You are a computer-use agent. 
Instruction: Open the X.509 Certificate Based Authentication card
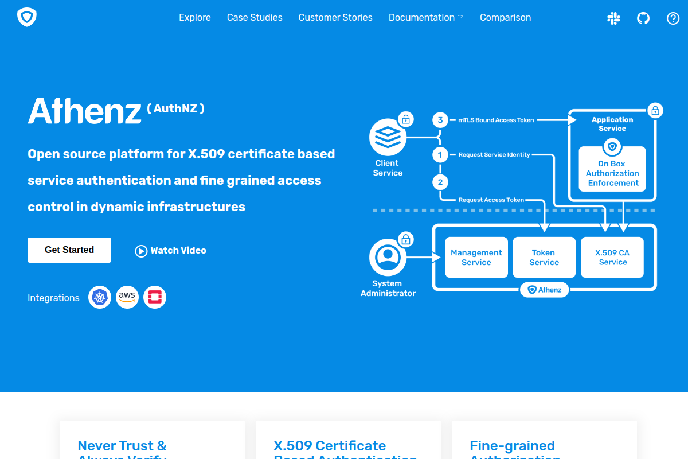[x=349, y=440]
